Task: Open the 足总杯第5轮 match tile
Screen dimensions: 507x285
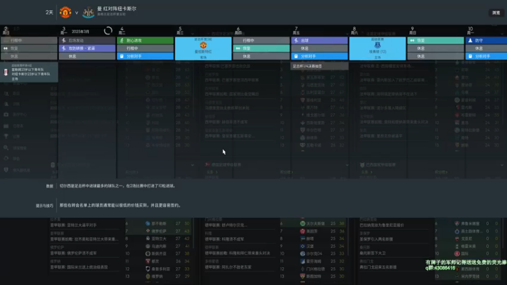Action: (203, 49)
